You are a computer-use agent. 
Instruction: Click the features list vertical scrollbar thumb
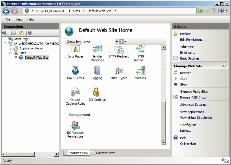tap(163, 121)
